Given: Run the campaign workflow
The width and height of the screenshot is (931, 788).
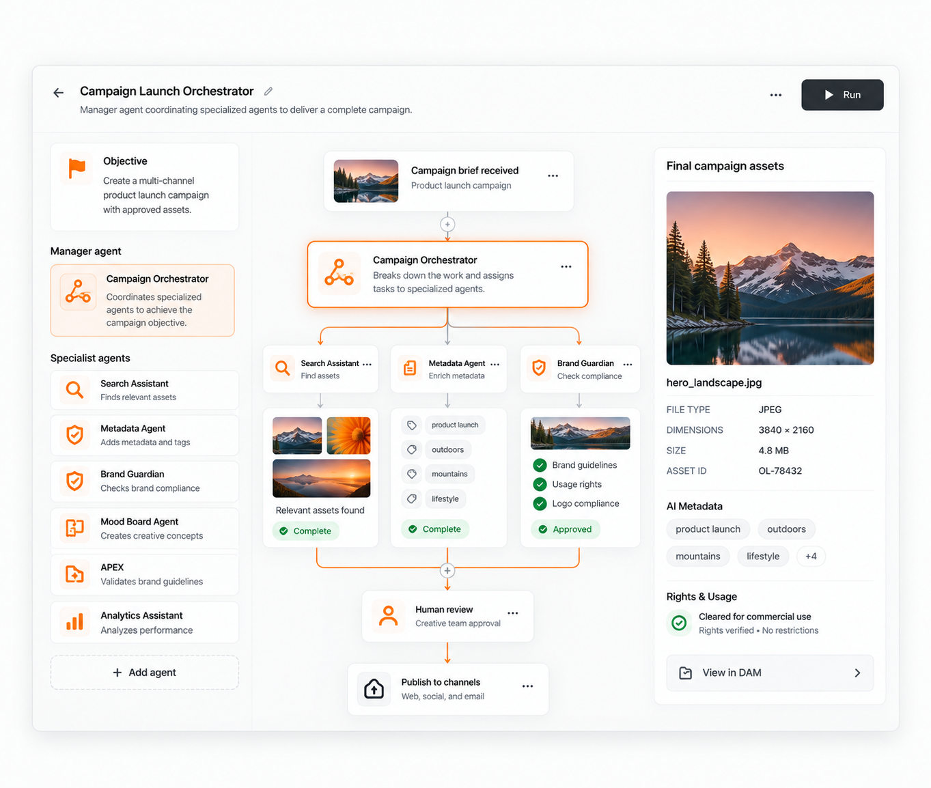Looking at the screenshot, I should coord(842,95).
